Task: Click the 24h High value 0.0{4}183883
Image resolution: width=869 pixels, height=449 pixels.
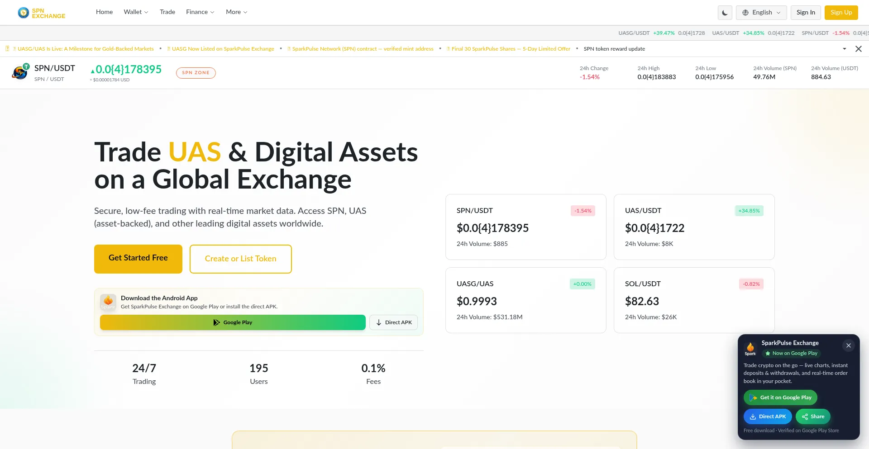Action: 656,77
